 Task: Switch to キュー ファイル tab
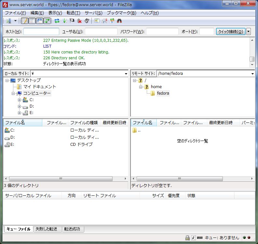tap(18, 229)
